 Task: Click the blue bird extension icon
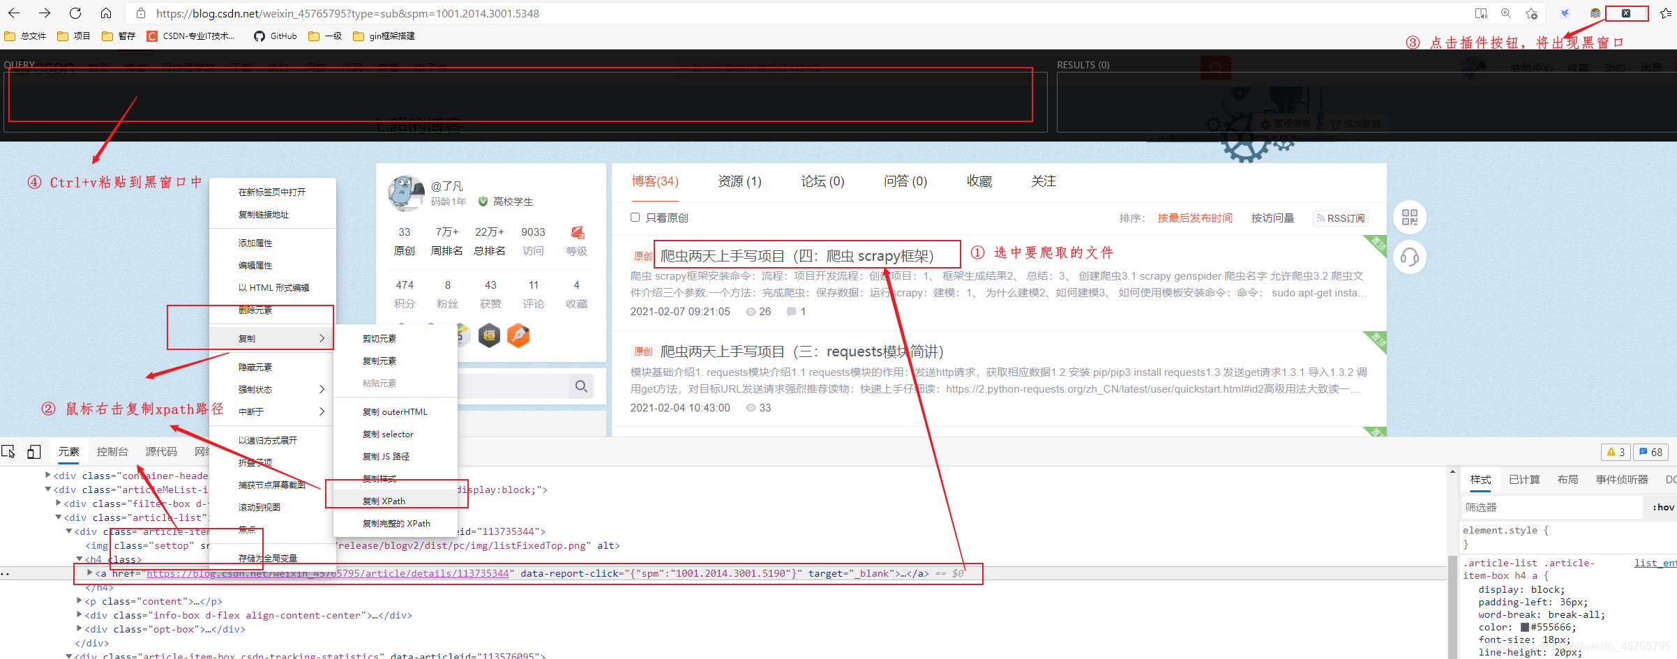[1565, 13]
